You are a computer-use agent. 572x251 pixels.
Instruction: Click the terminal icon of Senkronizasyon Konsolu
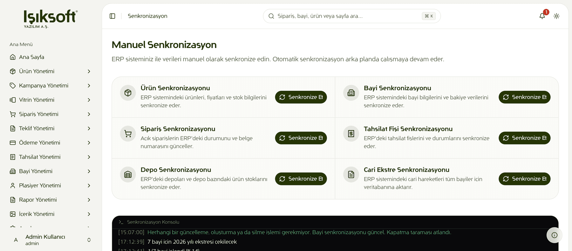(x=121, y=222)
